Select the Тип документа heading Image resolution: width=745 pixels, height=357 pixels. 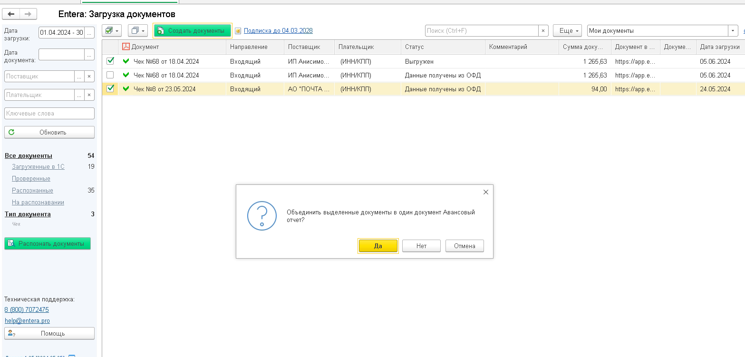28,214
